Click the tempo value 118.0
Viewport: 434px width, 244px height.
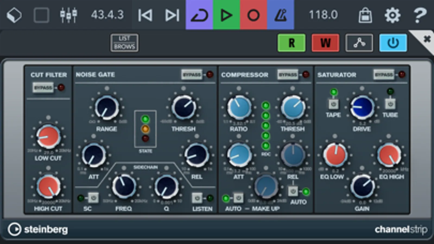coord(323,15)
